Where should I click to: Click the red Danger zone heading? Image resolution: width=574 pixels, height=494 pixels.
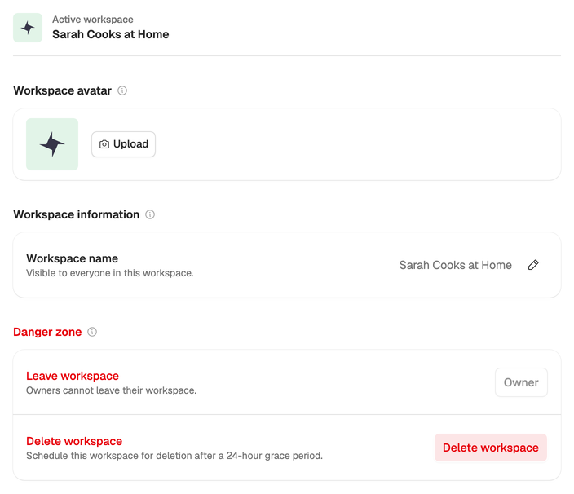pyautogui.click(x=47, y=332)
